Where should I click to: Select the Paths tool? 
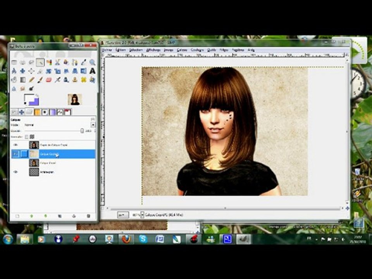pos(75,62)
